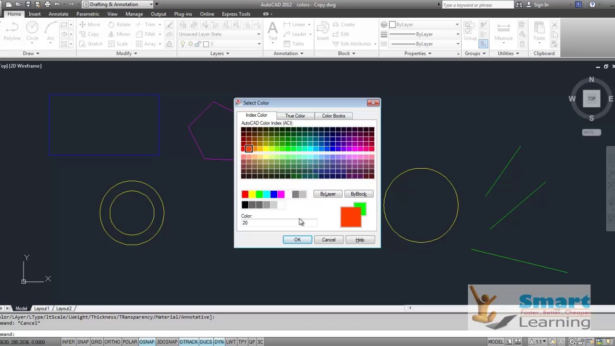Click the TOP face of the ViewCube

(x=591, y=99)
